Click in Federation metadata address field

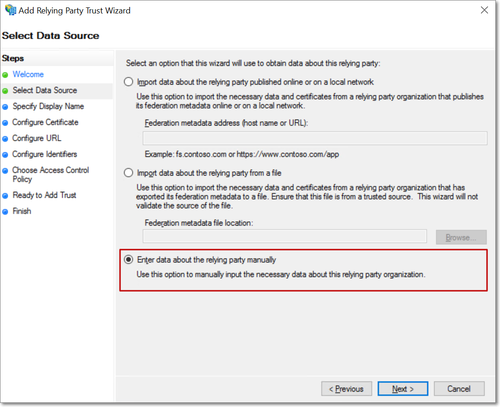(x=315, y=138)
